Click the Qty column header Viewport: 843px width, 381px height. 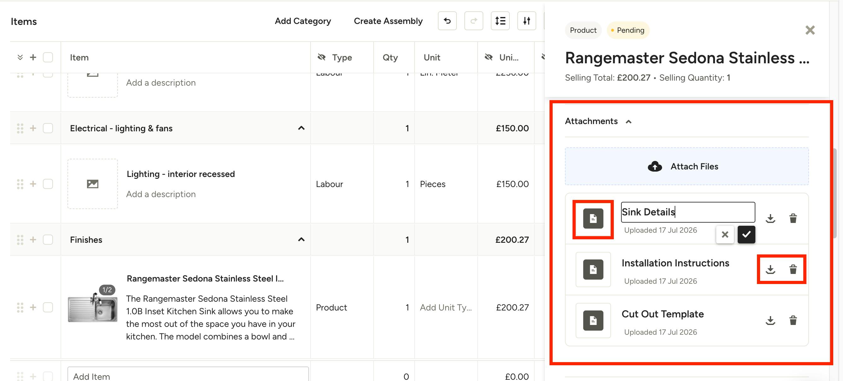click(x=390, y=58)
